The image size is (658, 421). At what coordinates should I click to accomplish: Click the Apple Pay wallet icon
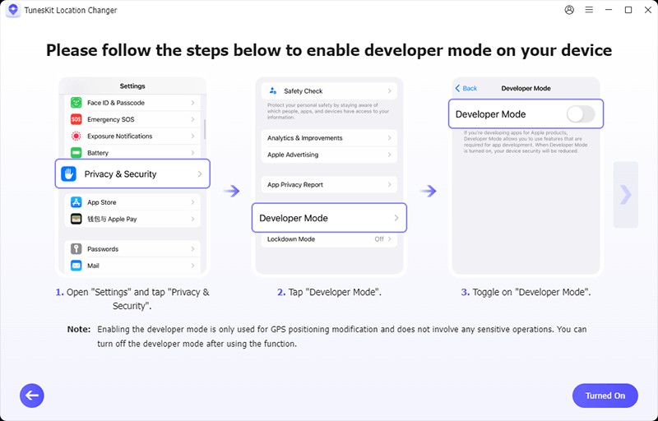click(x=76, y=219)
